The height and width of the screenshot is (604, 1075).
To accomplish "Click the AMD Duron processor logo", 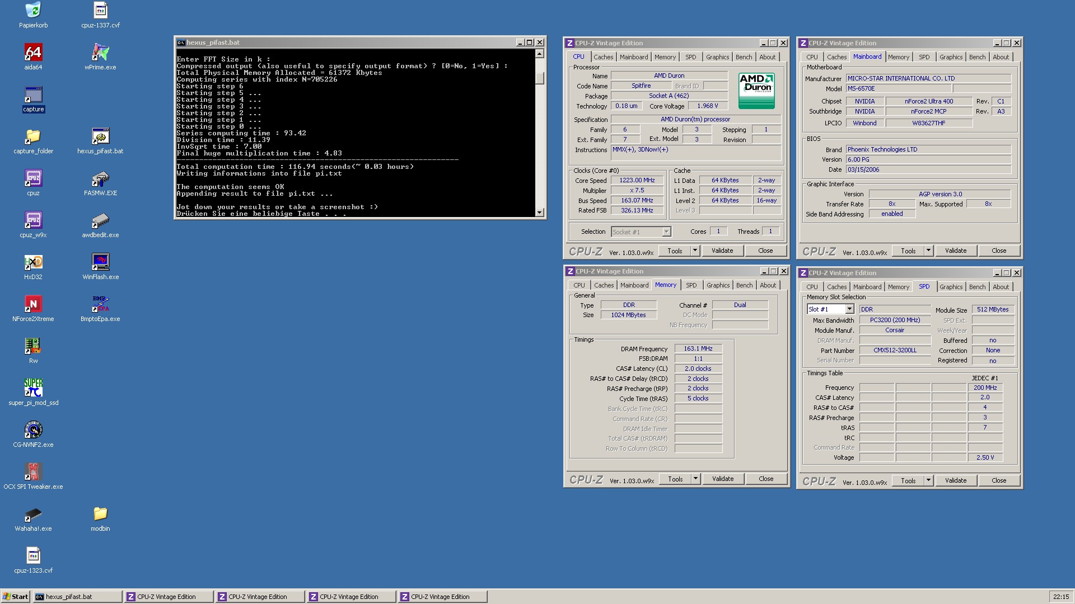I will tap(756, 90).
